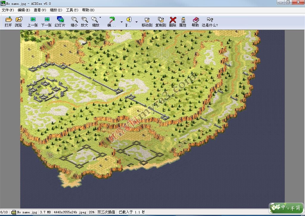The width and height of the screenshot is (305, 216).
Task: Click the 双三次插值 interpolation status text
Action: pyautogui.click(x=106, y=212)
